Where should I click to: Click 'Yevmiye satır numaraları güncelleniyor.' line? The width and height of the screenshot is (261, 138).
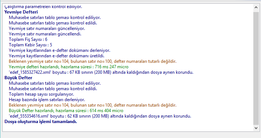point(47,28)
